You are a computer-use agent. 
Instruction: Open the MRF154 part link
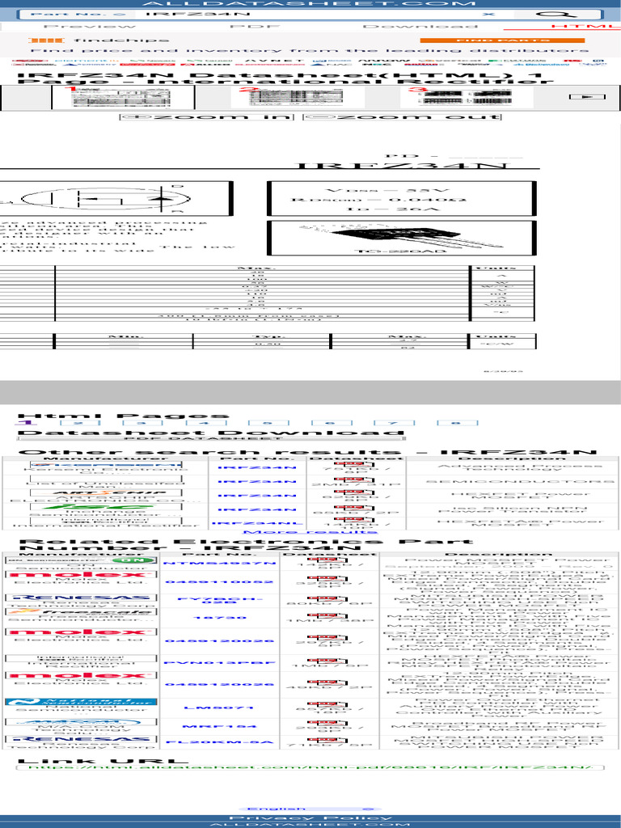[219, 727]
